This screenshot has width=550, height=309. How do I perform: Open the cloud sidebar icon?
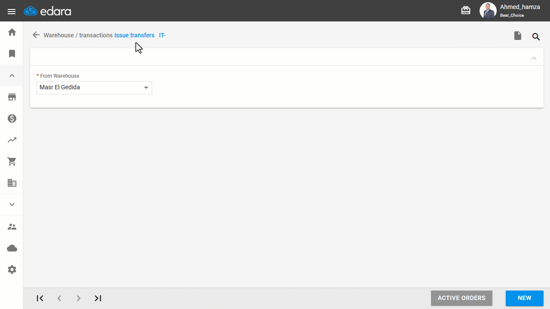coord(12,248)
